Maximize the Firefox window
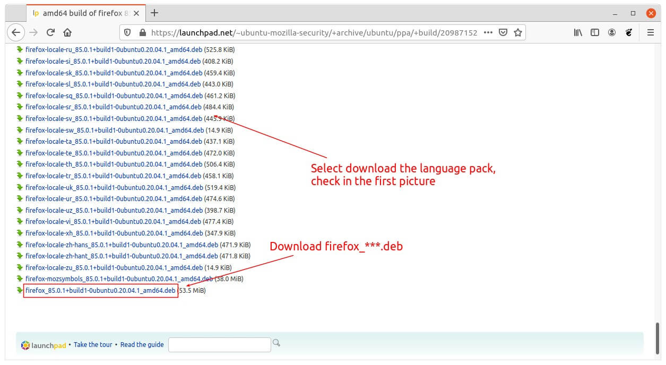 click(x=633, y=13)
